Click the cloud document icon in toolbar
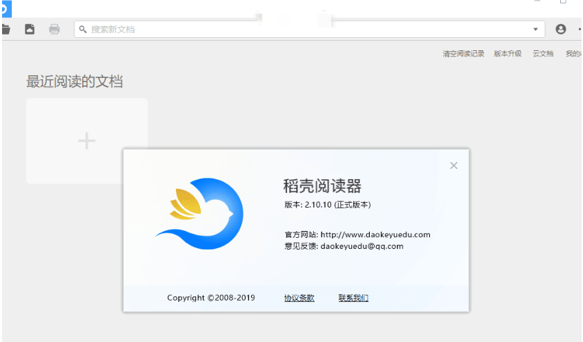The width and height of the screenshot is (583, 342). (30, 29)
